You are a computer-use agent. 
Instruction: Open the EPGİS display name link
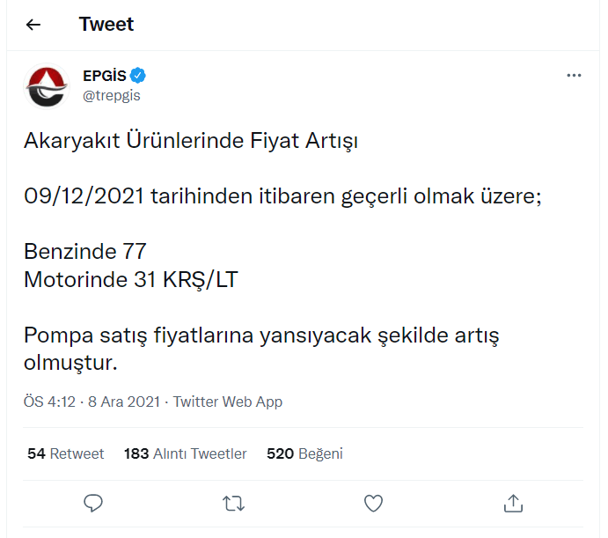pos(104,76)
